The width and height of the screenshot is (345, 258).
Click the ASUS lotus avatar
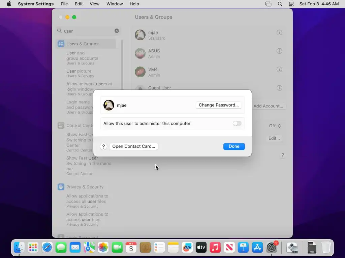point(140,53)
